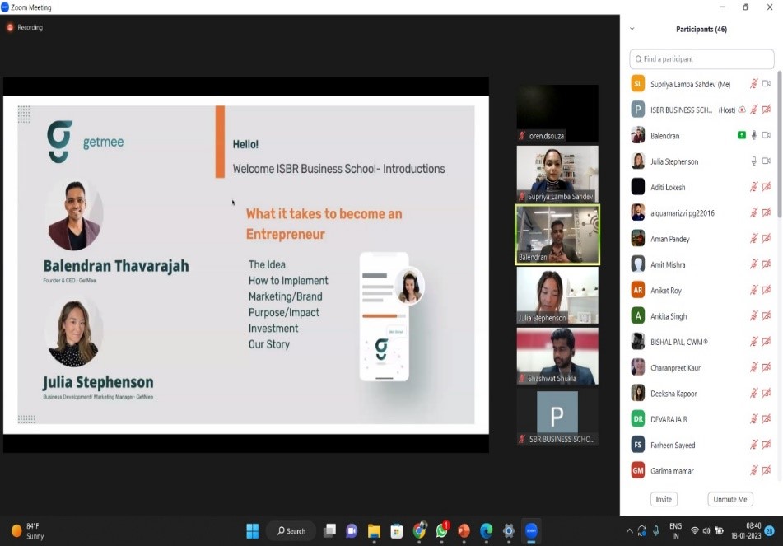Open Microsoft Edge from taskbar
This screenshot has height=546, width=783.
[487, 531]
